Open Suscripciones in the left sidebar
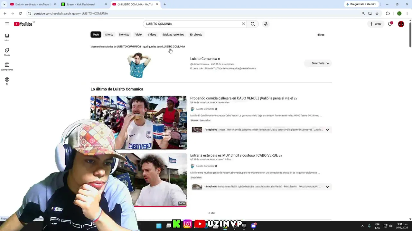 (x=7, y=66)
